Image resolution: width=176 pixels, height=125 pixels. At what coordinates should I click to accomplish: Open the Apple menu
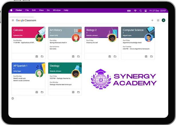11,10
